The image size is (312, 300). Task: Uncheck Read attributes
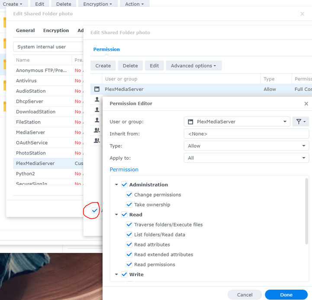[129, 244]
